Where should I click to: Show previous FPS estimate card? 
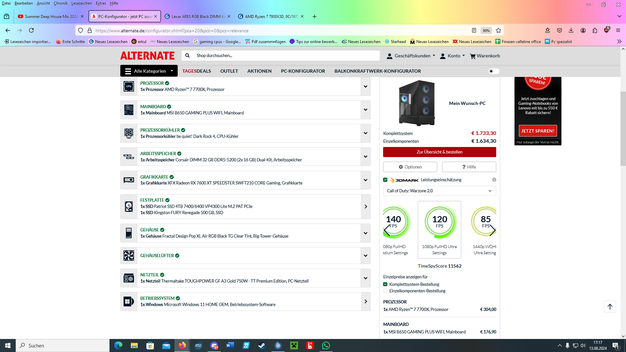click(387, 230)
